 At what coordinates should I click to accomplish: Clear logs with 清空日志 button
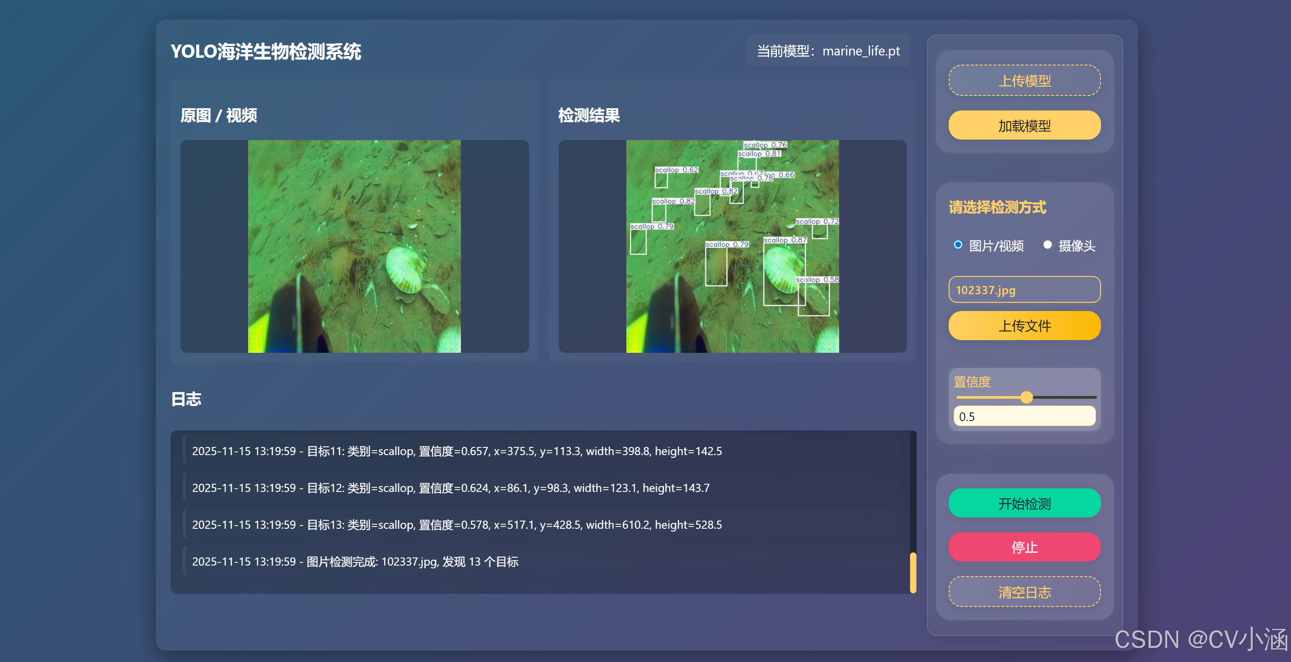coord(1024,592)
